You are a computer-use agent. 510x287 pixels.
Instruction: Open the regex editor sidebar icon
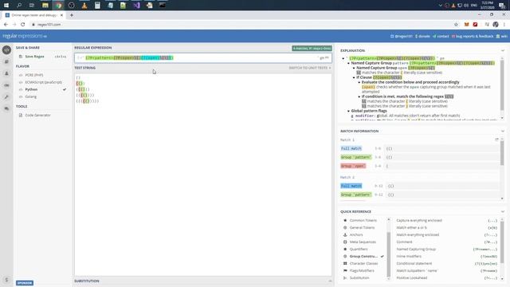[x=6, y=49]
